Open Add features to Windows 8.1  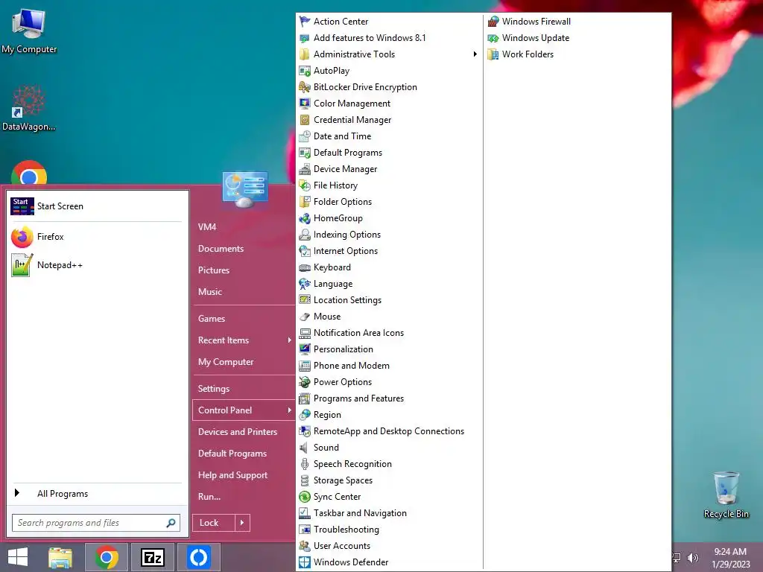coord(370,38)
